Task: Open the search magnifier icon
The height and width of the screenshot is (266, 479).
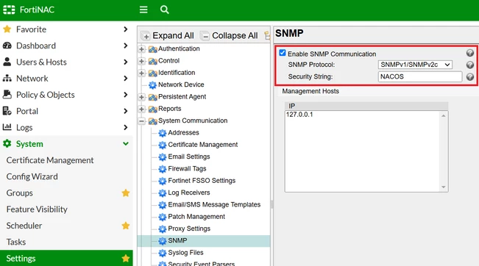Action: [164, 10]
